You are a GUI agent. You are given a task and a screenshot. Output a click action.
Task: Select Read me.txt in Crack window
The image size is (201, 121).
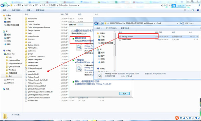[126, 40]
